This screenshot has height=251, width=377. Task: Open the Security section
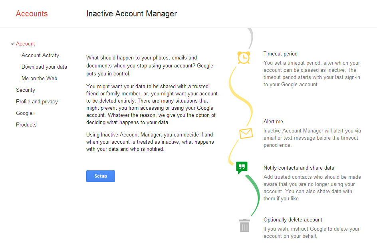point(26,90)
